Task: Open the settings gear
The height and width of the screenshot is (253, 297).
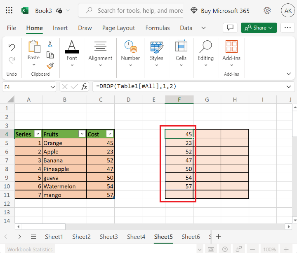Action: pos(267,11)
